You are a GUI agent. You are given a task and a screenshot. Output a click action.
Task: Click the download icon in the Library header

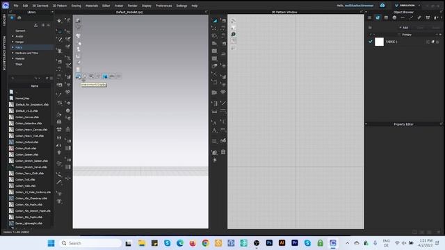[x=35, y=25]
